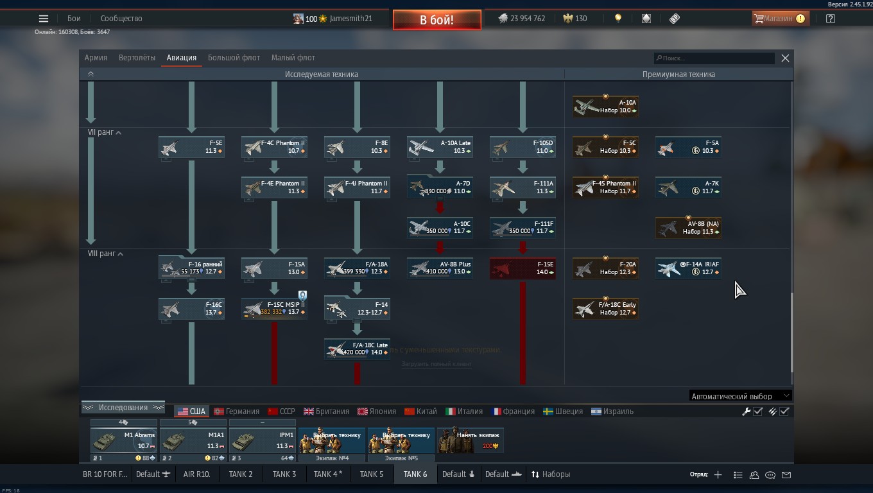
Task: Toggle the auto-repair checkbox beside wrench
Action: [x=757, y=411]
